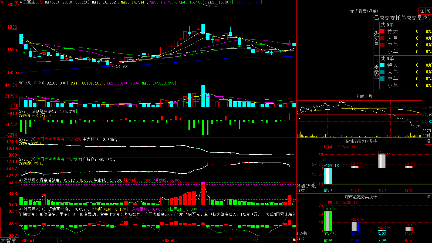
Task: Click the AI研究度2(10) indicator label
Action: point(32,209)
